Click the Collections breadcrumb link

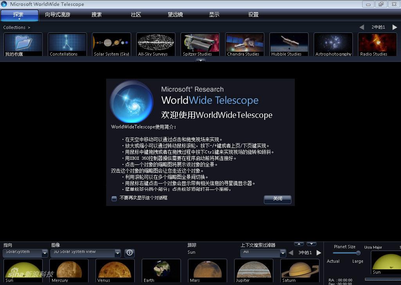point(14,27)
